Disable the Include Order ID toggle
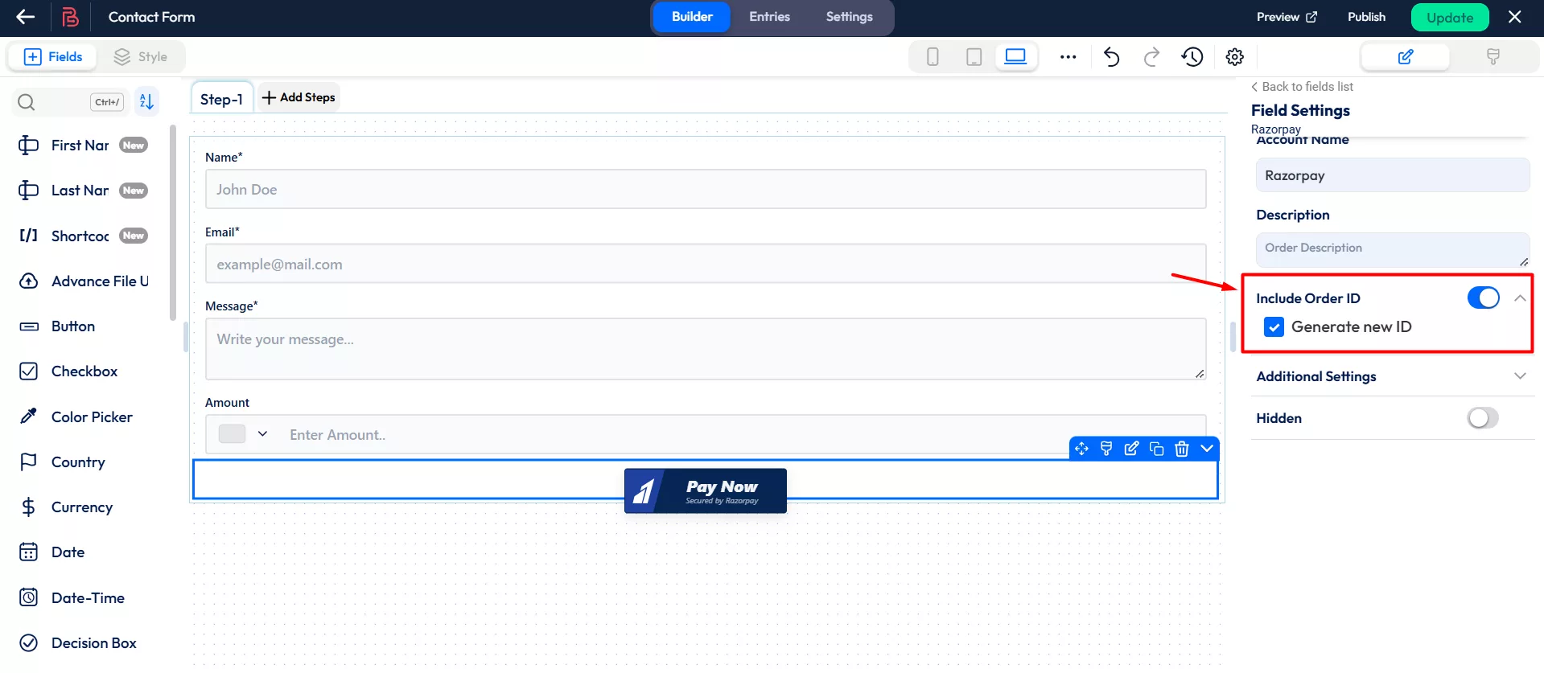 (1482, 298)
